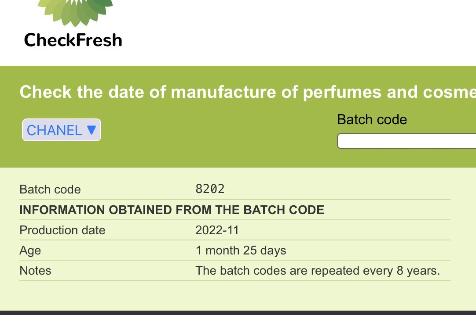The width and height of the screenshot is (476, 315).
Task: Click the word CODE in the results header
Action: (x=308, y=210)
